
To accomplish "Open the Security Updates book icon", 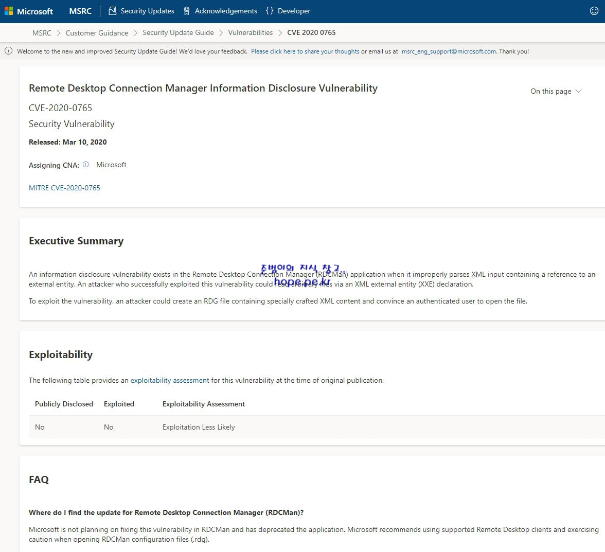I will [112, 11].
